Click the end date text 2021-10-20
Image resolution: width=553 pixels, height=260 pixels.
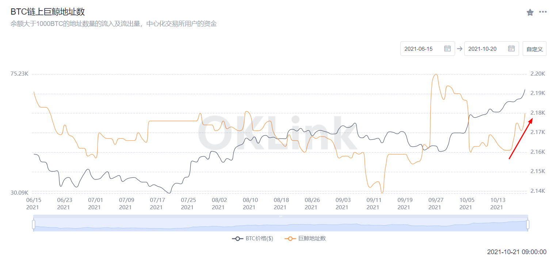[483, 49]
